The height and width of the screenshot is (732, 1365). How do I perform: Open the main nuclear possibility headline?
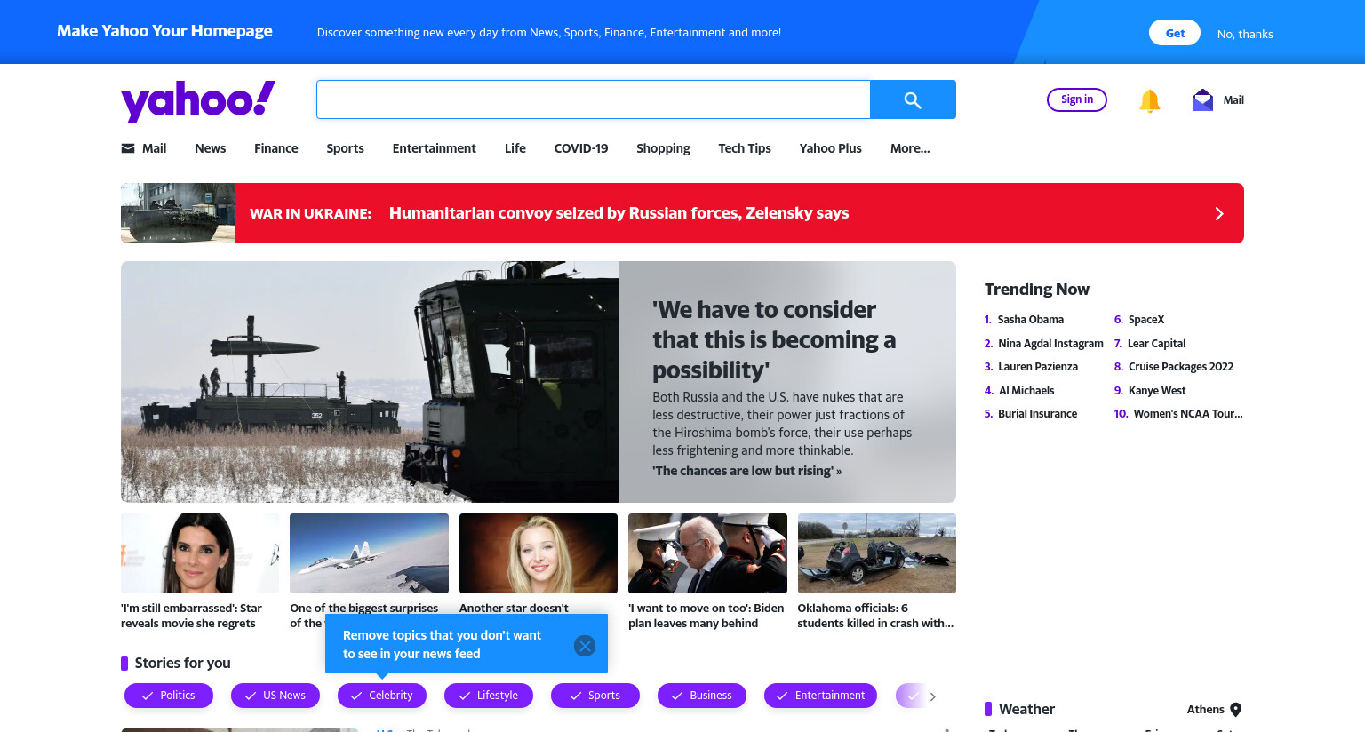[774, 339]
